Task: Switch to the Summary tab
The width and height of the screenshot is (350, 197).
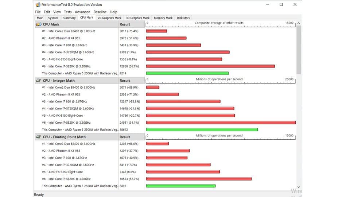Action: click(x=69, y=18)
